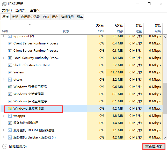Viewport: 167px width, 153px height.
Task: Click the utcsvc gear icon
Action: point(10,80)
